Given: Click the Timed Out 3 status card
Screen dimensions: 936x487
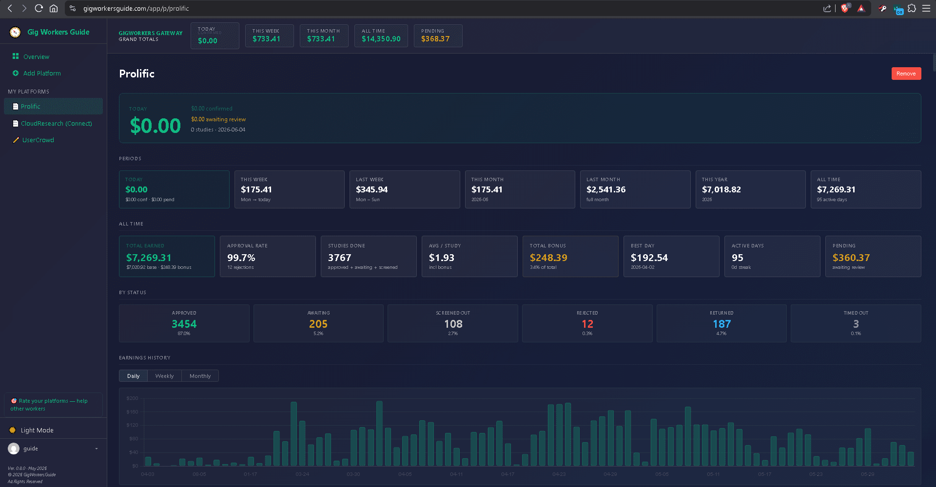Looking at the screenshot, I should pos(856,323).
